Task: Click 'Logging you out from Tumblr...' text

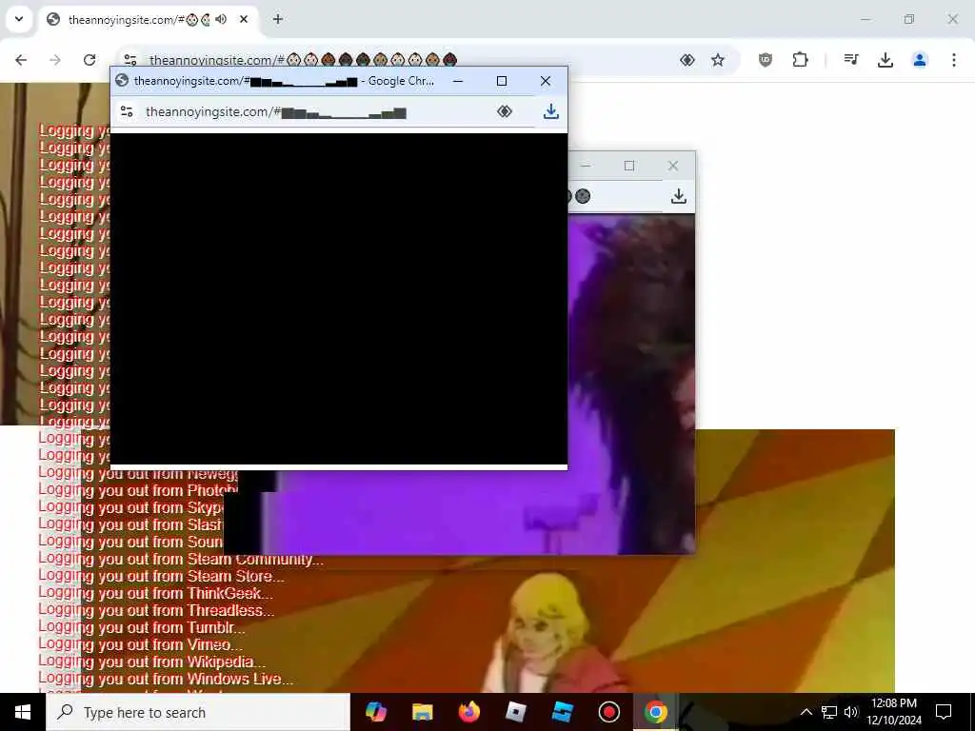Action: [142, 627]
